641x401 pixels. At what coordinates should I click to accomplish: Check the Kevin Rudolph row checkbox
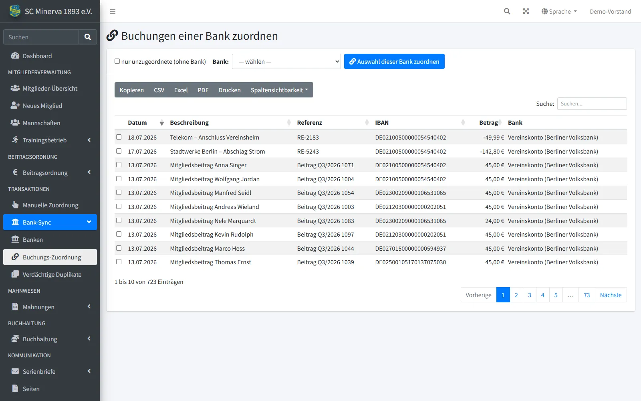point(119,234)
